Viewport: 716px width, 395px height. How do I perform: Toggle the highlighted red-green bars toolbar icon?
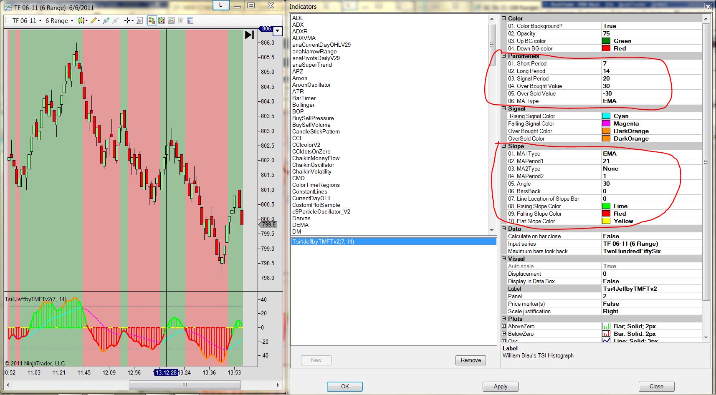[x=152, y=20]
